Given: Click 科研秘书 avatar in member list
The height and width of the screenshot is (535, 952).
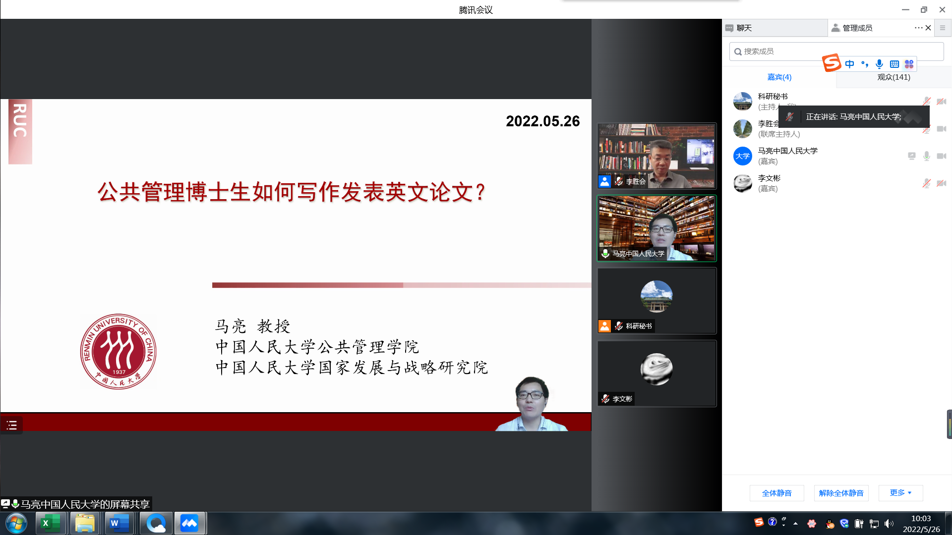Looking at the screenshot, I should pos(742,102).
